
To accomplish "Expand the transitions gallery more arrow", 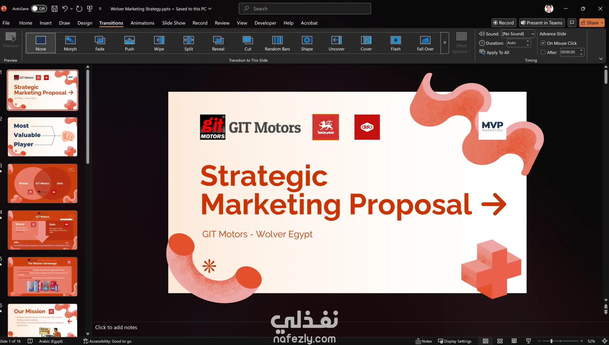I will coord(445,43).
